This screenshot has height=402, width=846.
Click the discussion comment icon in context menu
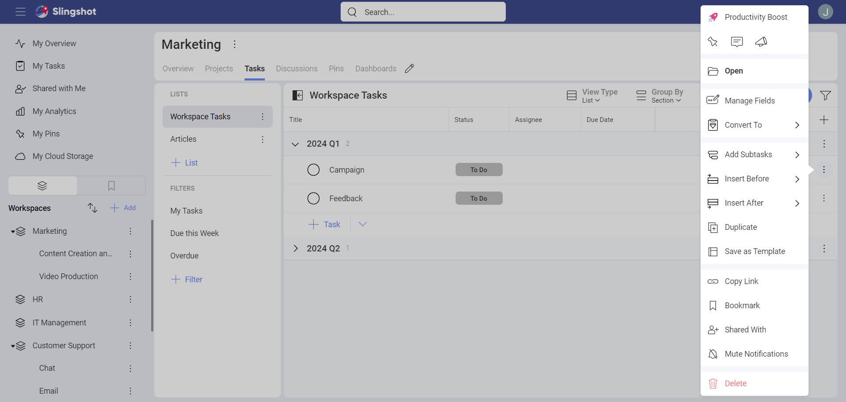point(737,42)
